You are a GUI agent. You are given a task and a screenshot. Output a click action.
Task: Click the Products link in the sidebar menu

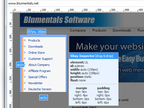pos(34,40)
